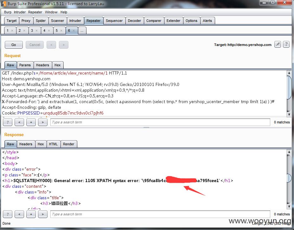This screenshot has width=294, height=230.
Task: Click the response search help ? button
Action: tap(8, 214)
